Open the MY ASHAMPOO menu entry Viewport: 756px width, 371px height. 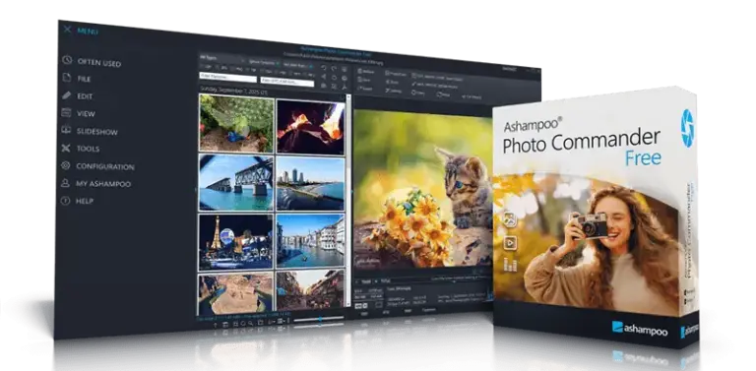(x=95, y=184)
